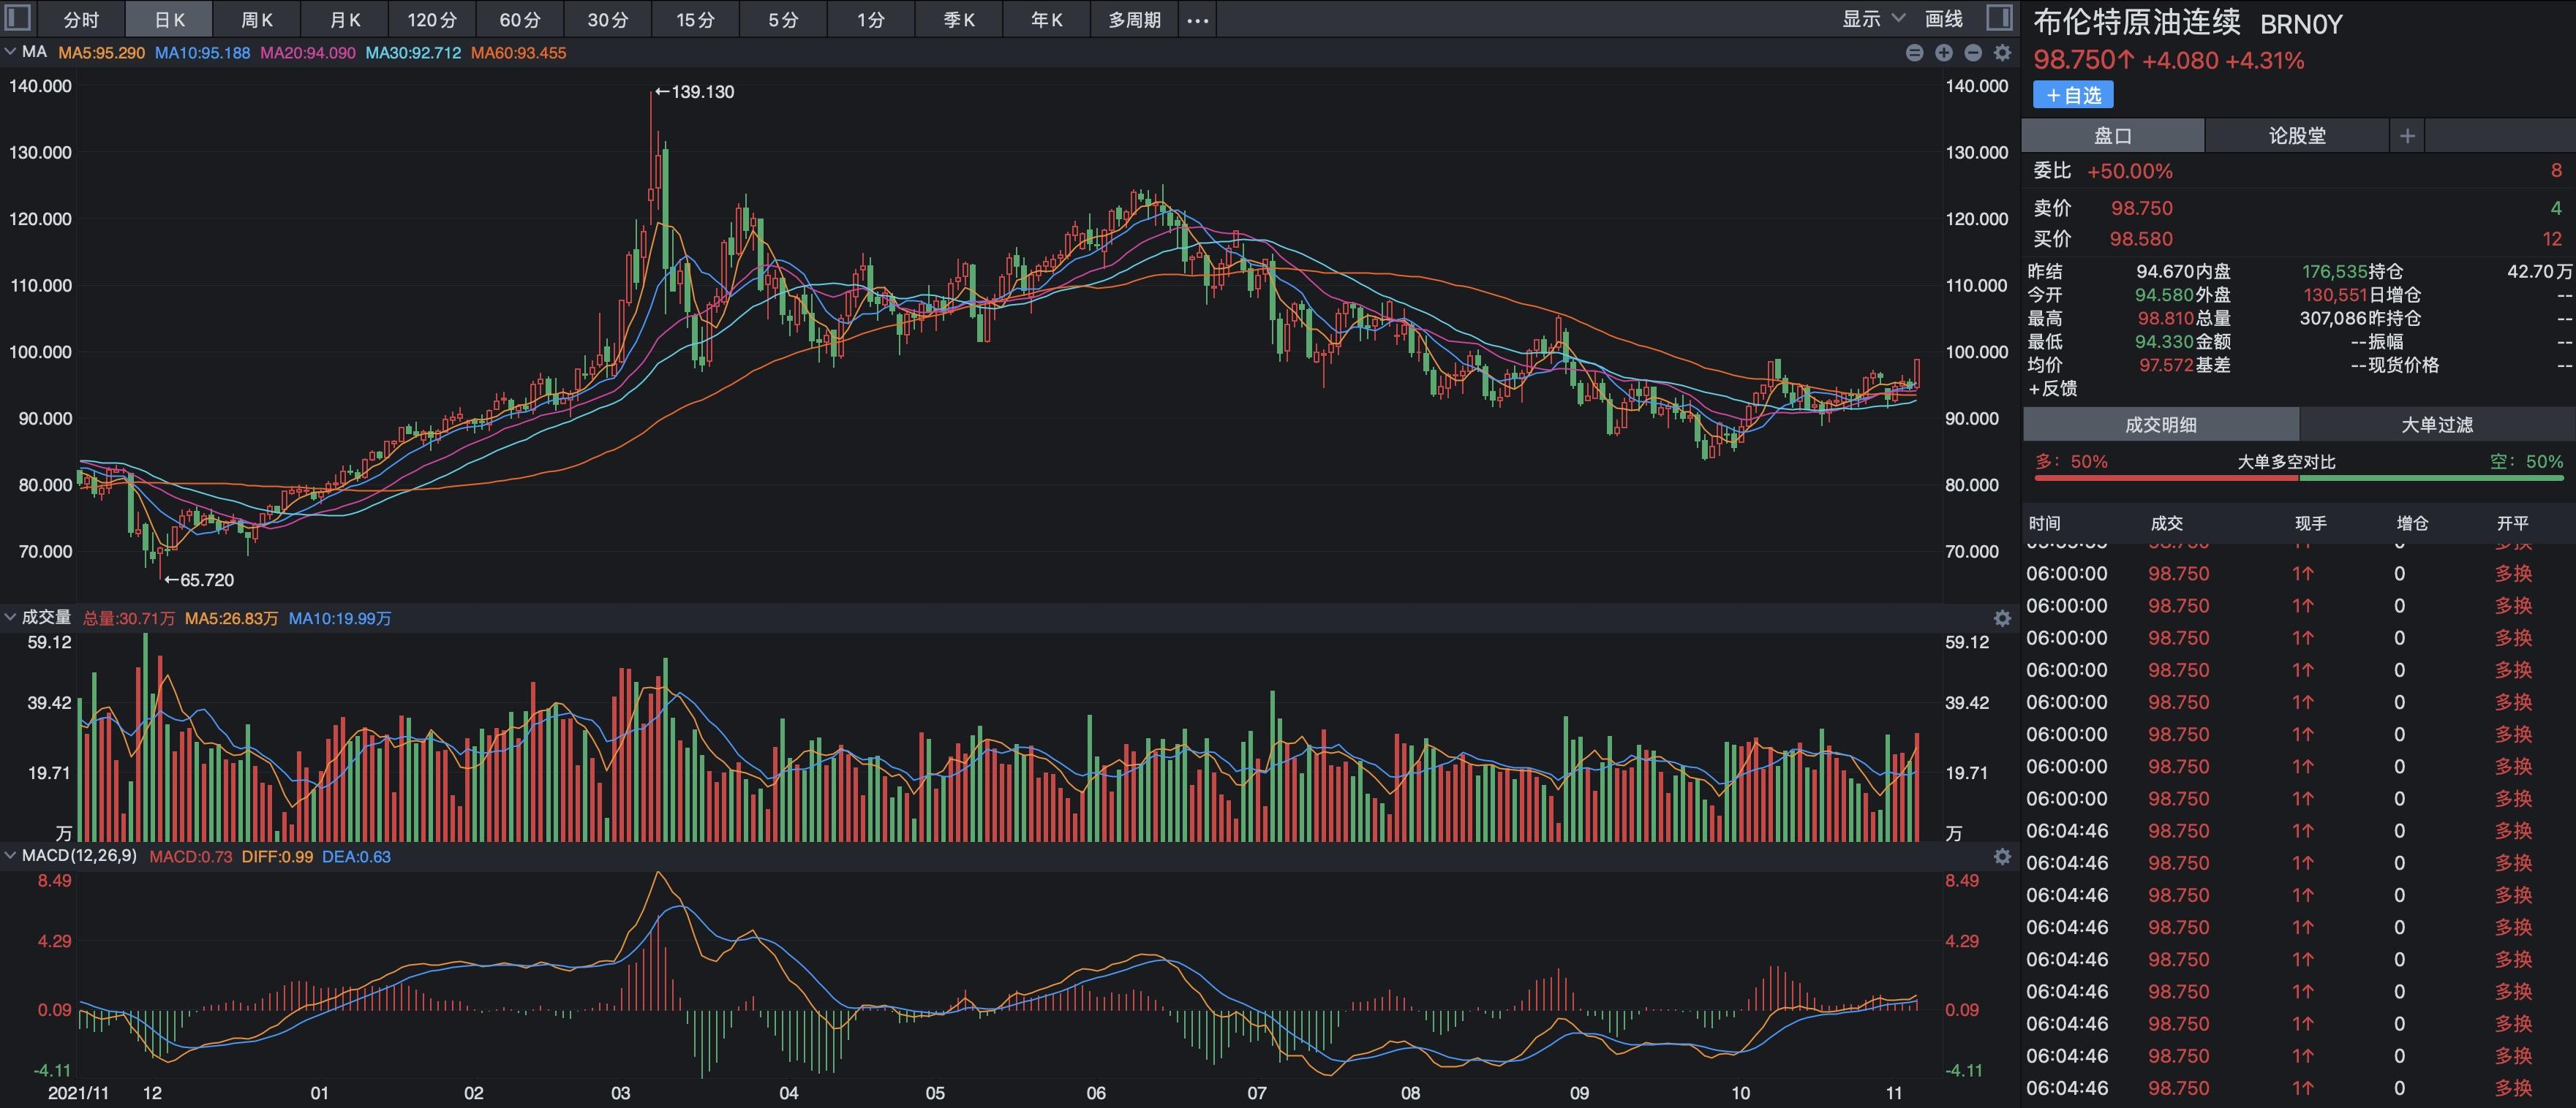Switch to 30分 chart
Screen dimensions: 2576x1108
click(608, 20)
